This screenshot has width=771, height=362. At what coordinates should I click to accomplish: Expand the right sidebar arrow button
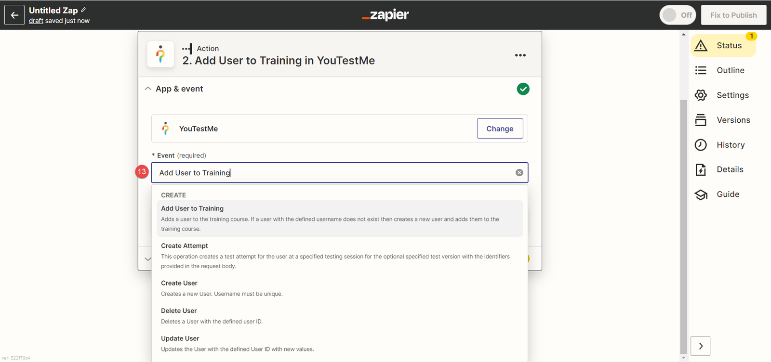(x=700, y=346)
